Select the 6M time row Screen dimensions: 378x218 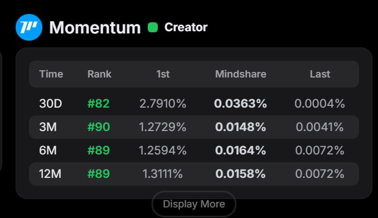pyautogui.click(x=194, y=151)
